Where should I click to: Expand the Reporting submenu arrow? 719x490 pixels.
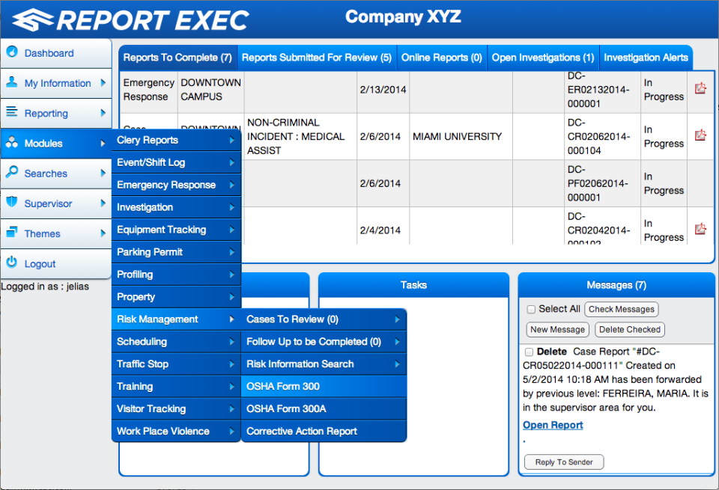[103, 113]
